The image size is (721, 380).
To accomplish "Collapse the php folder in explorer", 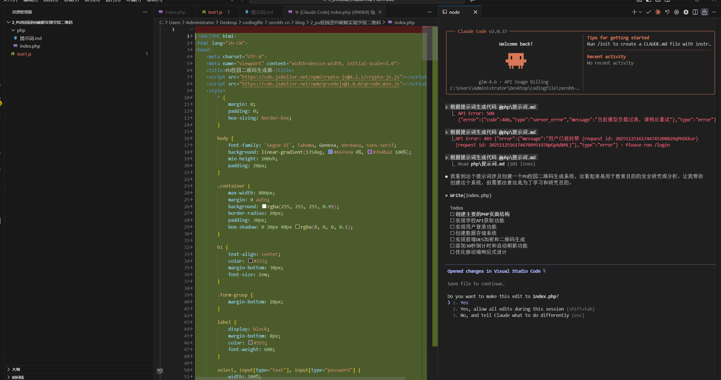I will [13, 30].
